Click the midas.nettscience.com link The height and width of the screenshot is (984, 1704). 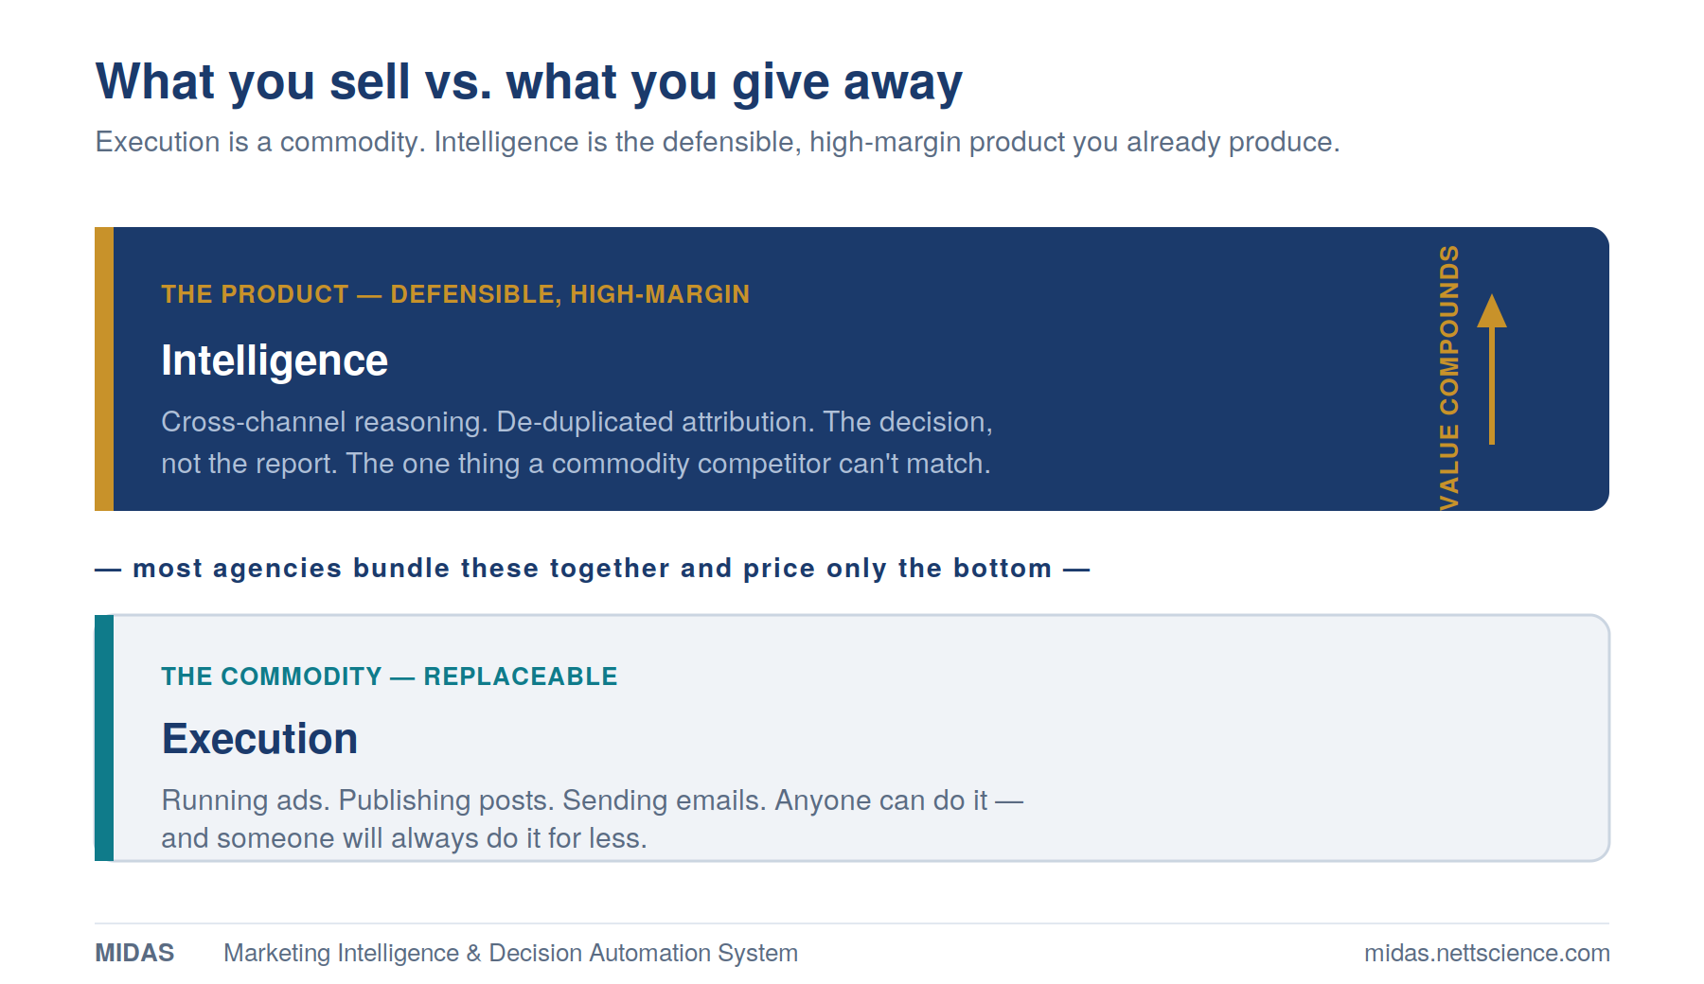coord(1486,953)
